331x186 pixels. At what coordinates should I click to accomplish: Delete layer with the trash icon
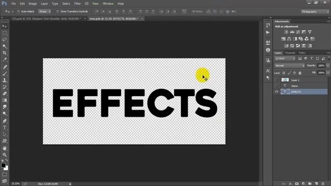pyautogui.click(x=323, y=184)
